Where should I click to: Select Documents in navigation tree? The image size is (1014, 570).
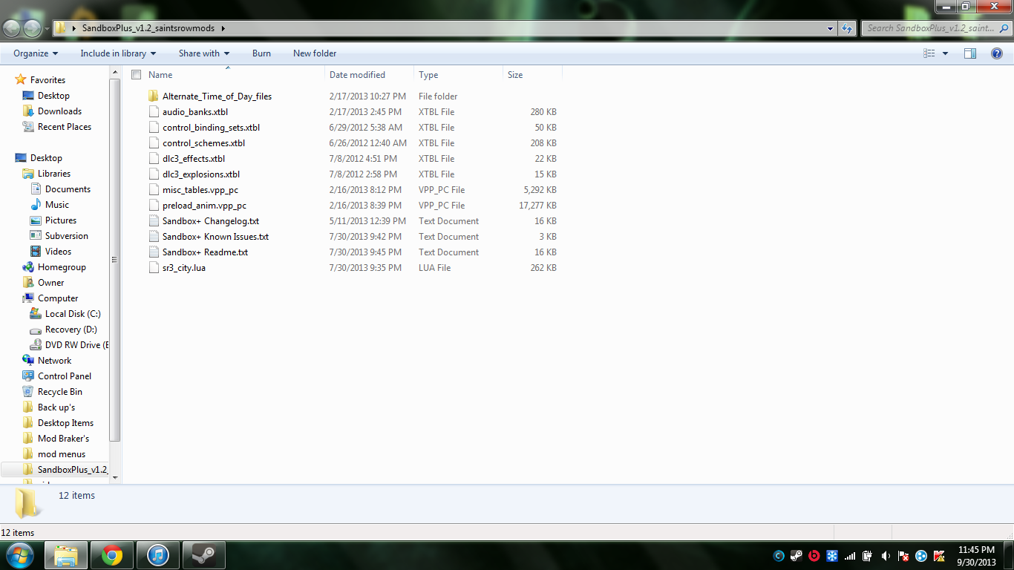pos(68,189)
